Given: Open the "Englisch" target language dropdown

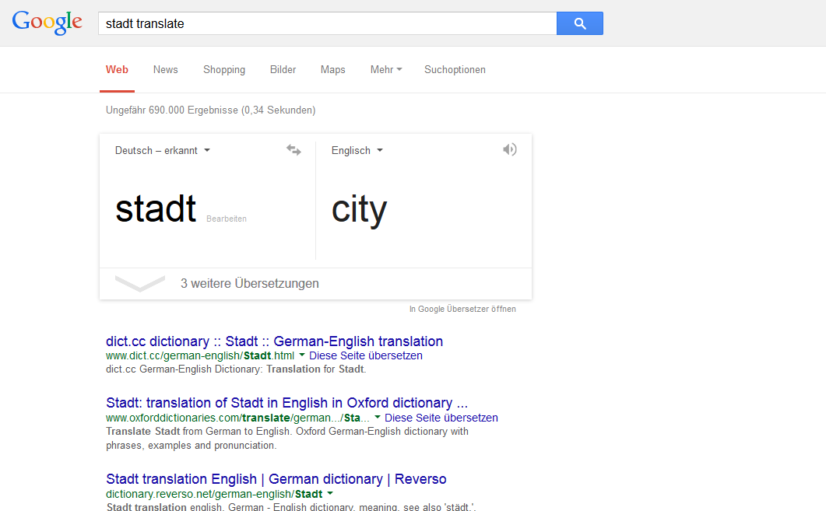Looking at the screenshot, I should pos(357,150).
